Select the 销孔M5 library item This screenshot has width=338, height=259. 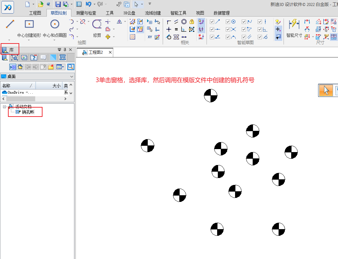click(28, 112)
